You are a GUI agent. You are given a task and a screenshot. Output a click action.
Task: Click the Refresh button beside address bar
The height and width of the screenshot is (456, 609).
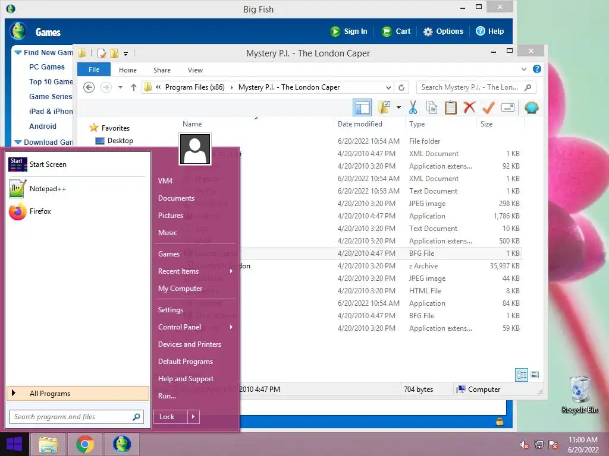401,87
